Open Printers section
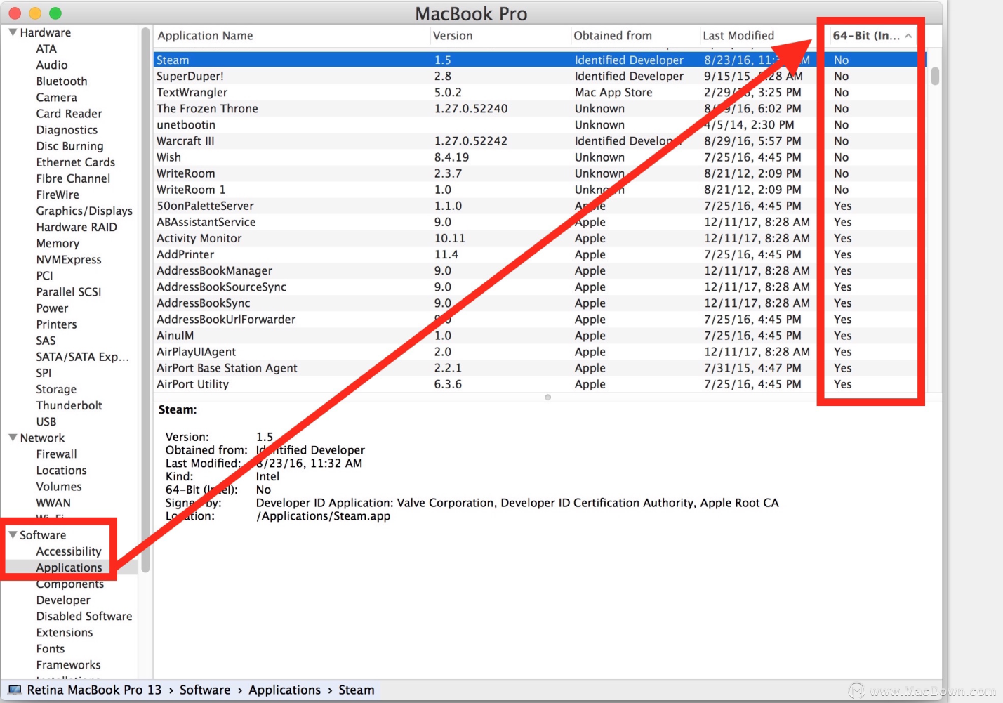The image size is (1003, 703). click(x=56, y=324)
